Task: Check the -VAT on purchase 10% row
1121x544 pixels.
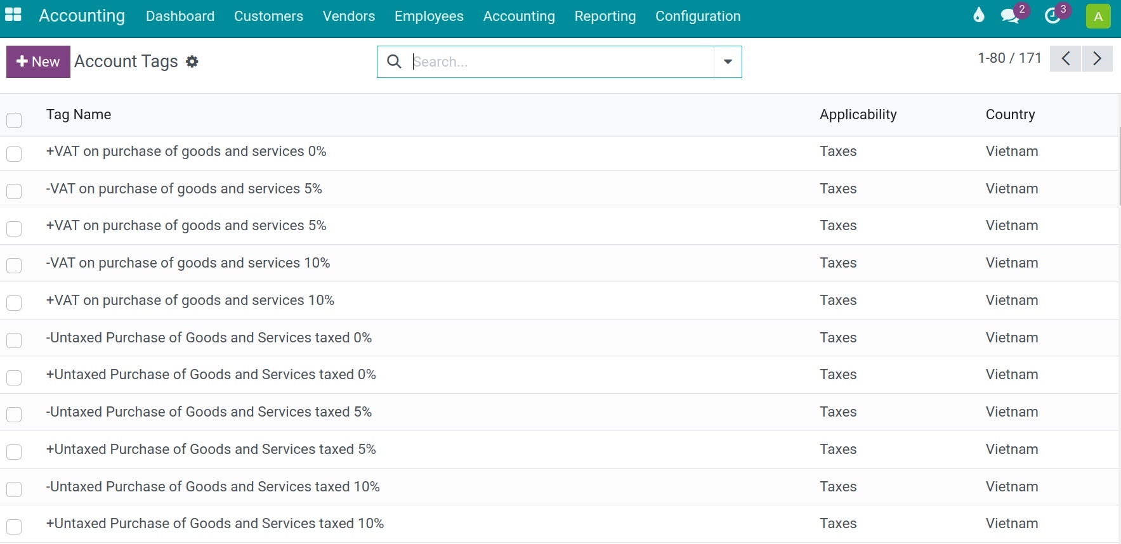Action: pyautogui.click(x=14, y=266)
